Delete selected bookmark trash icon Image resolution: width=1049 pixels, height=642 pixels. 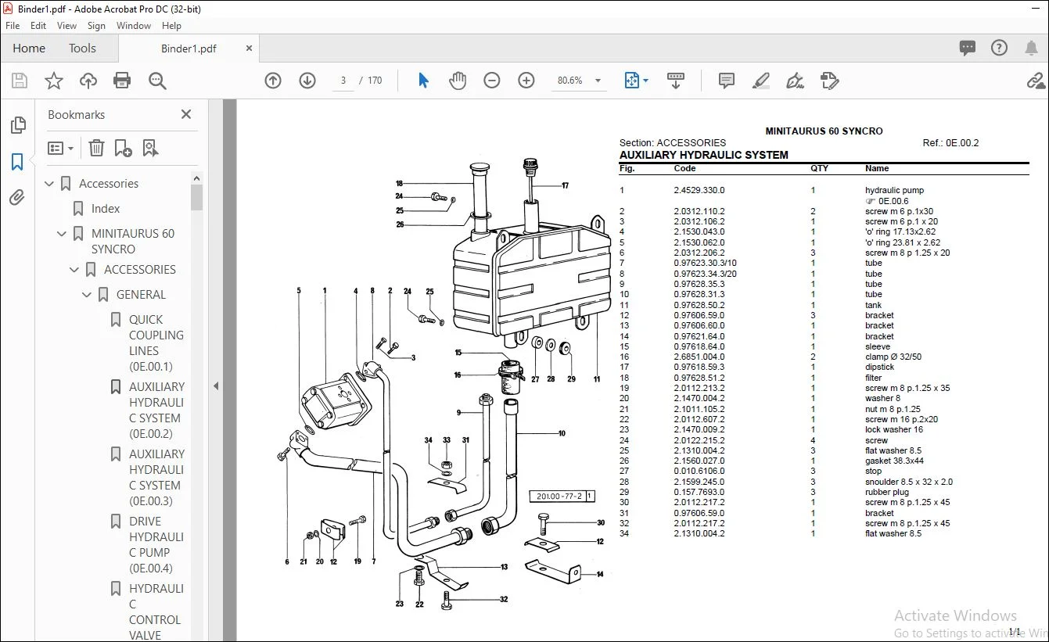point(96,148)
